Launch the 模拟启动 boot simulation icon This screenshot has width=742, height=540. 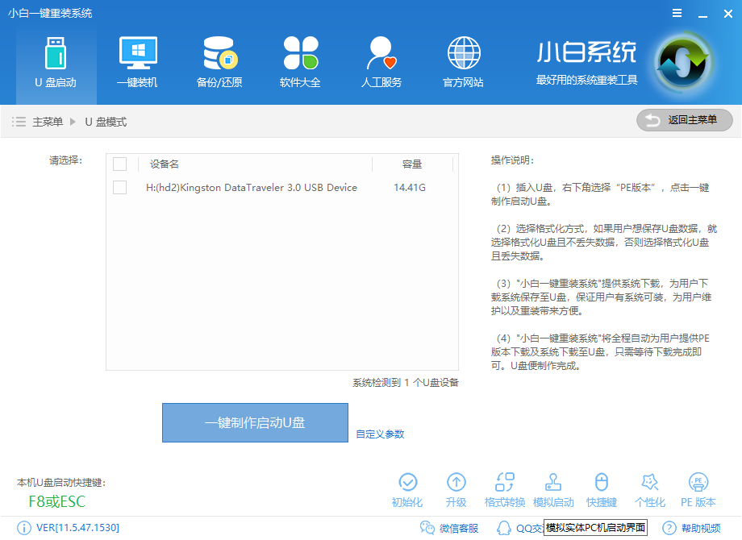tap(552, 488)
